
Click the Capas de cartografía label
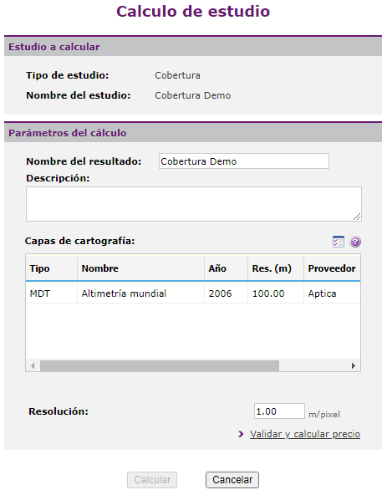coord(80,241)
